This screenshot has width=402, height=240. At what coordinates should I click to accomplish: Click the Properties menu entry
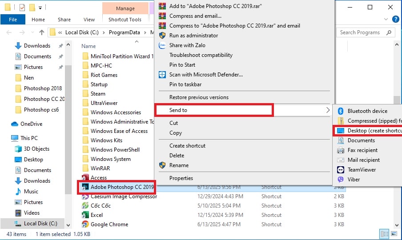click(x=181, y=178)
